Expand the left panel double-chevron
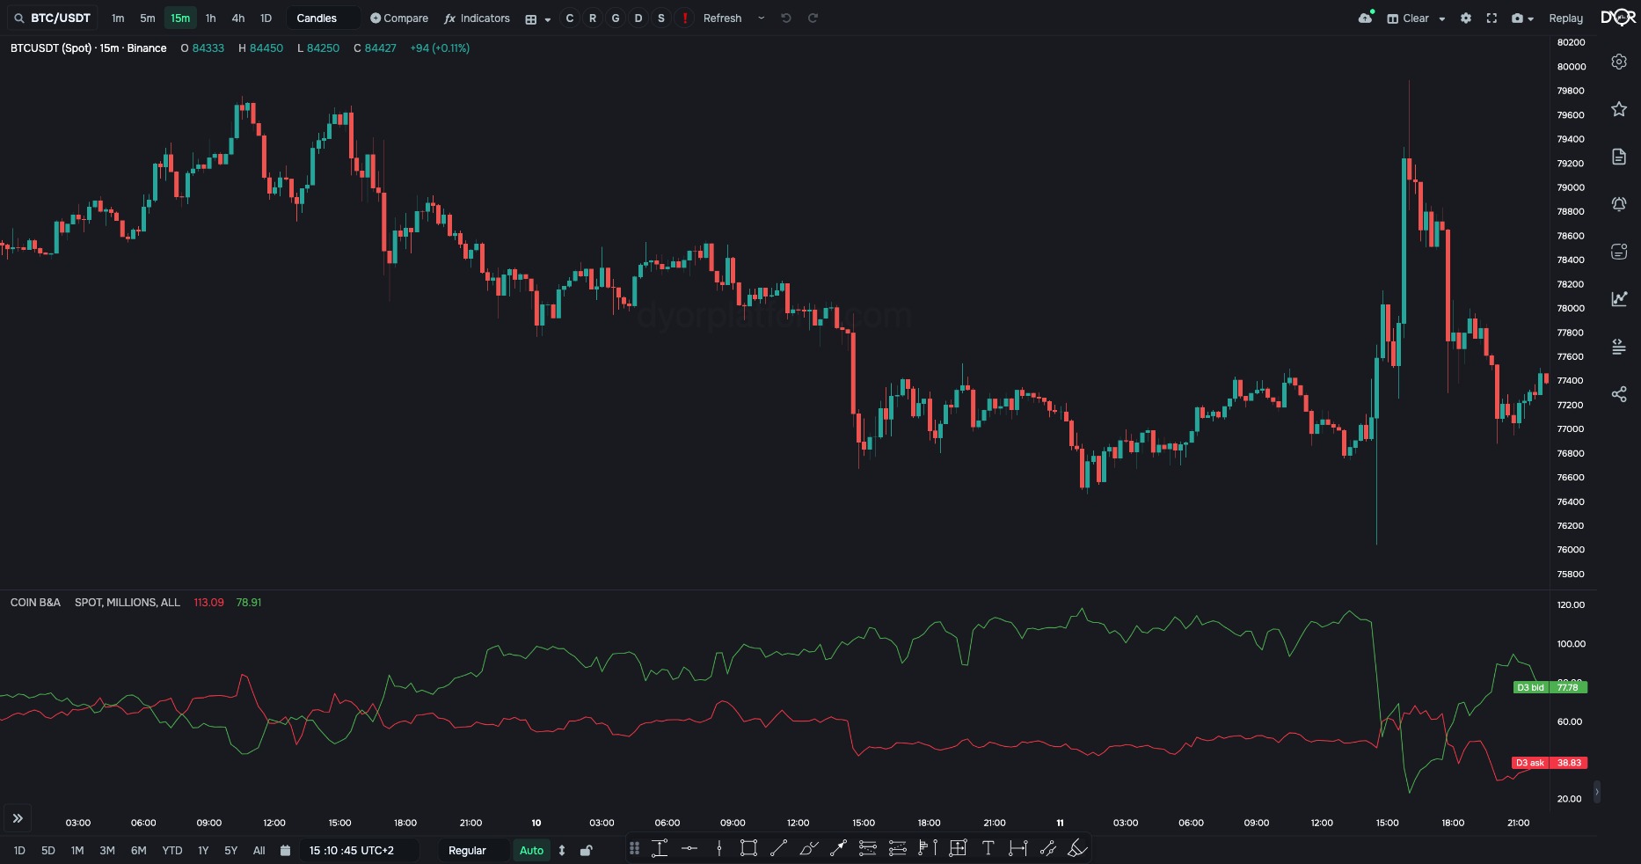 tap(18, 818)
